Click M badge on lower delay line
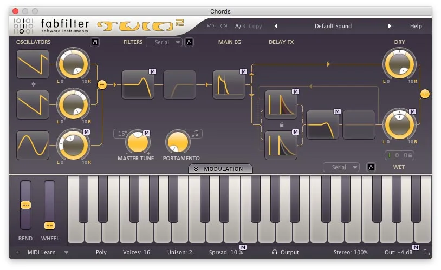This screenshot has width=441, height=270. (295, 132)
